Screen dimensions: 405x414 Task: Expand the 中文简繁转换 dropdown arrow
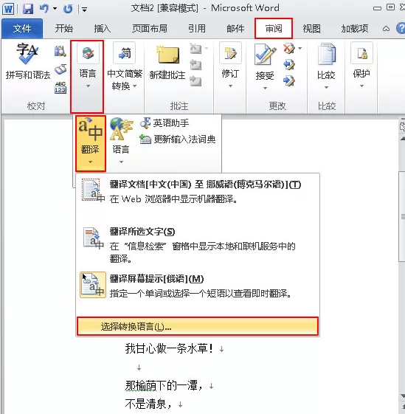(135, 86)
